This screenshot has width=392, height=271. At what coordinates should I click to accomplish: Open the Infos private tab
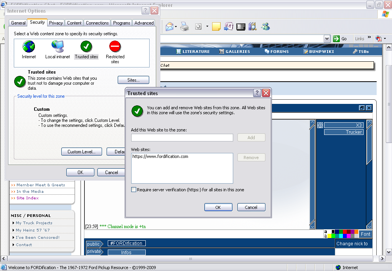click(x=127, y=252)
